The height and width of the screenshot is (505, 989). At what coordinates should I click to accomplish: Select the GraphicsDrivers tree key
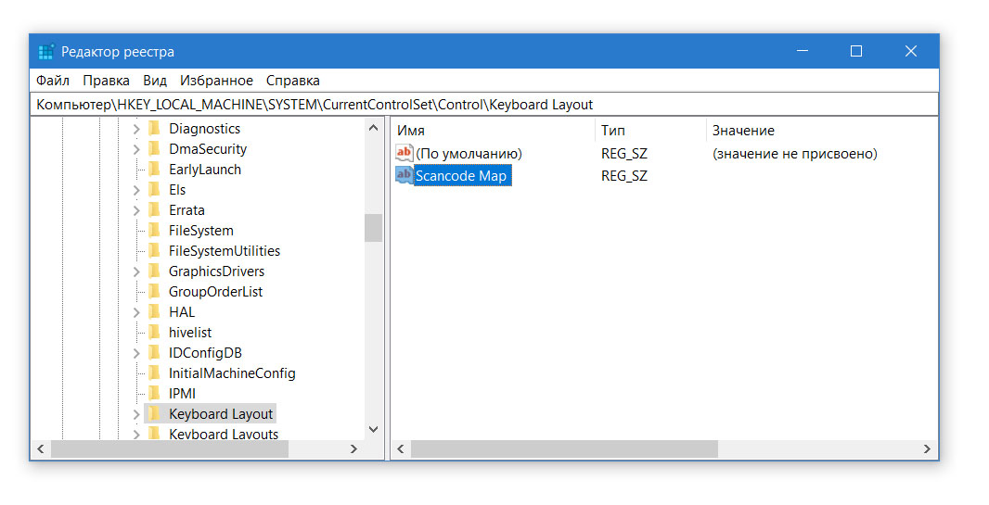pos(216,271)
